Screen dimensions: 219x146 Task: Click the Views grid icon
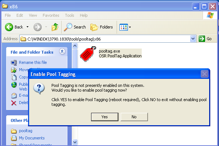pos(123,27)
